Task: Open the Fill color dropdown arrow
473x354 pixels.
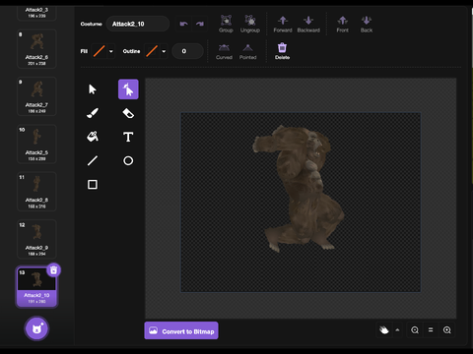Action: coord(111,51)
